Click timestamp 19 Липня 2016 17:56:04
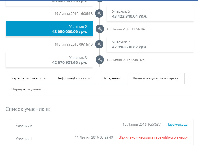Viewport: 198px width, 145px height. [125, 29]
